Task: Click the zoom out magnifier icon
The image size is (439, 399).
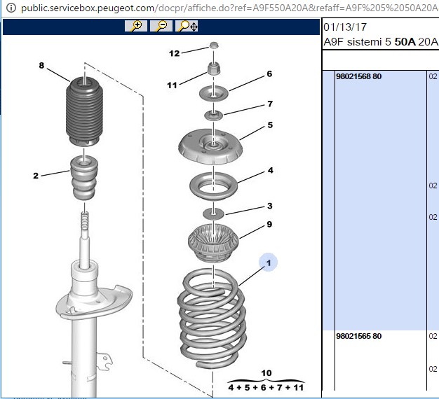Action: (x=161, y=26)
